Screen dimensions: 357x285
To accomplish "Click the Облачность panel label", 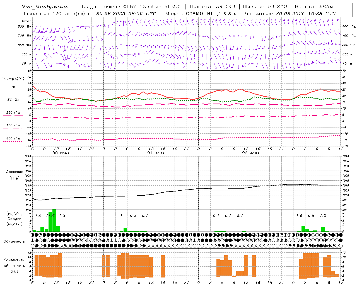I will tap(14, 241).
